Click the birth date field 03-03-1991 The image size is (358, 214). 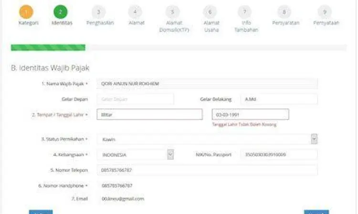point(251,115)
